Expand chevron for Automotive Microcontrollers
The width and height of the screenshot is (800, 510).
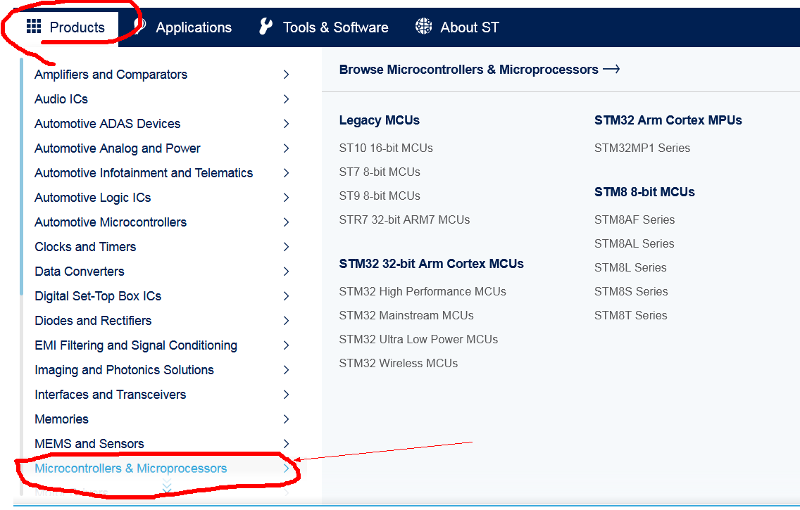pos(286,222)
